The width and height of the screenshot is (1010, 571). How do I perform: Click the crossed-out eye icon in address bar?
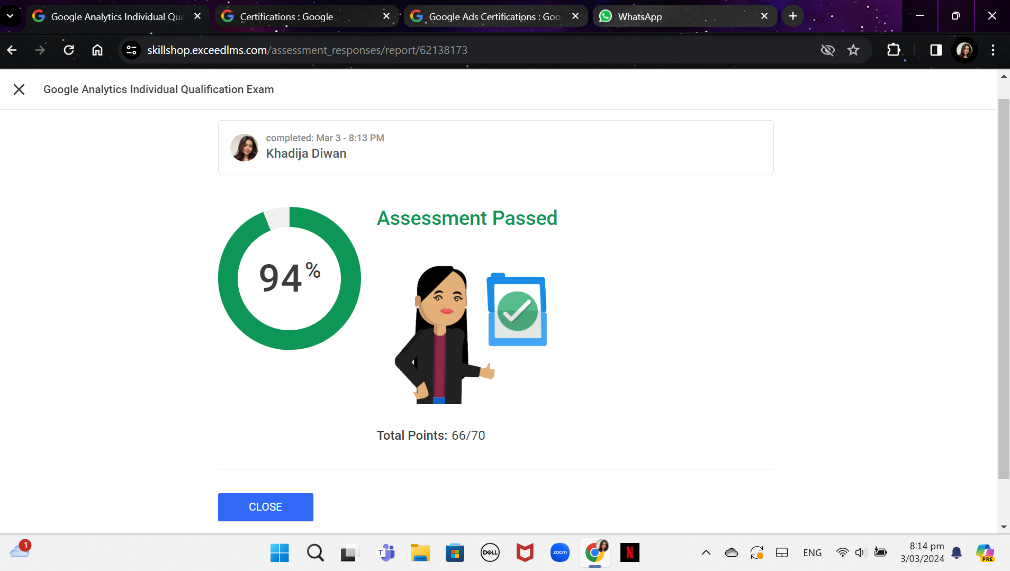[827, 50]
